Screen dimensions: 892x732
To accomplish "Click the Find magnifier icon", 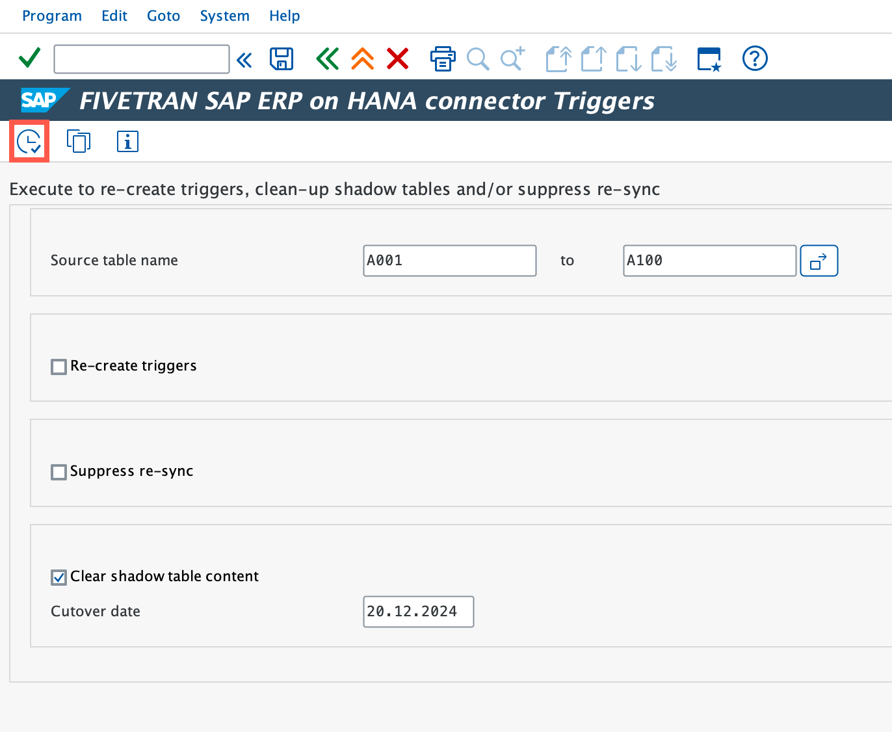I will point(478,59).
